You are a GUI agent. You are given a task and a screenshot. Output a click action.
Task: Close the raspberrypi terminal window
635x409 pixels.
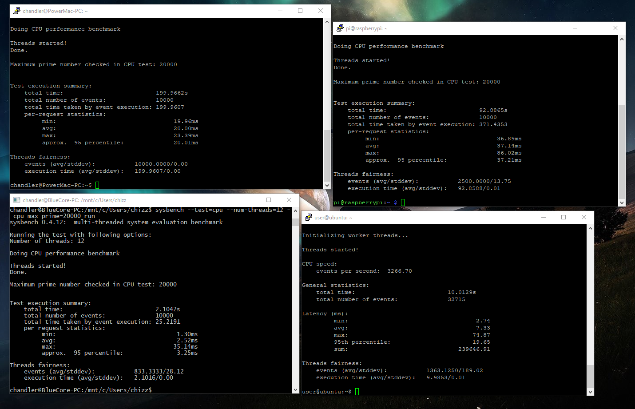[x=615, y=28]
